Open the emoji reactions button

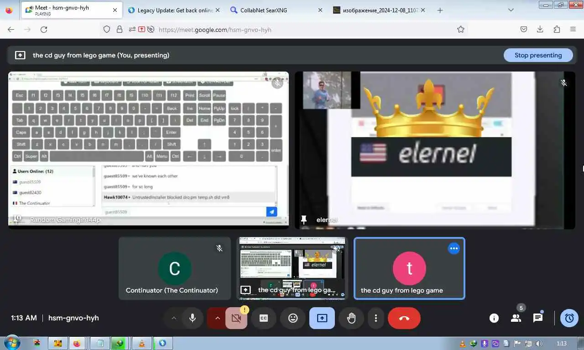click(293, 318)
